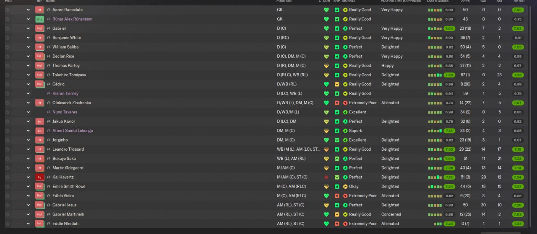Click the Perfect morale icon for William Saliba
The image size is (537, 234).
pos(345,47)
